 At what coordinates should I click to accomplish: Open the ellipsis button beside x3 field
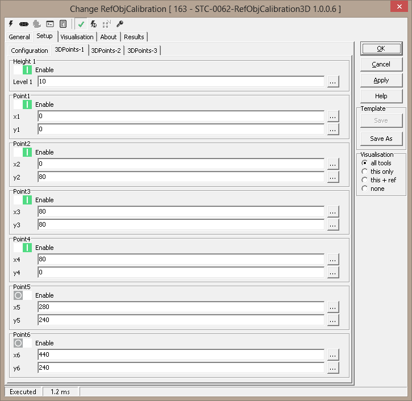pos(333,211)
